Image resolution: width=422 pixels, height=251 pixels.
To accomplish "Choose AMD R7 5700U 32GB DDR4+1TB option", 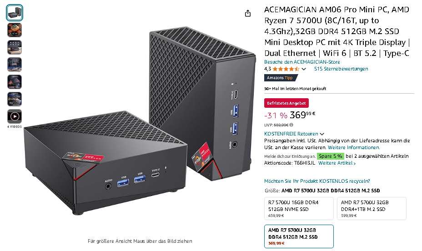I will pos(372,209).
